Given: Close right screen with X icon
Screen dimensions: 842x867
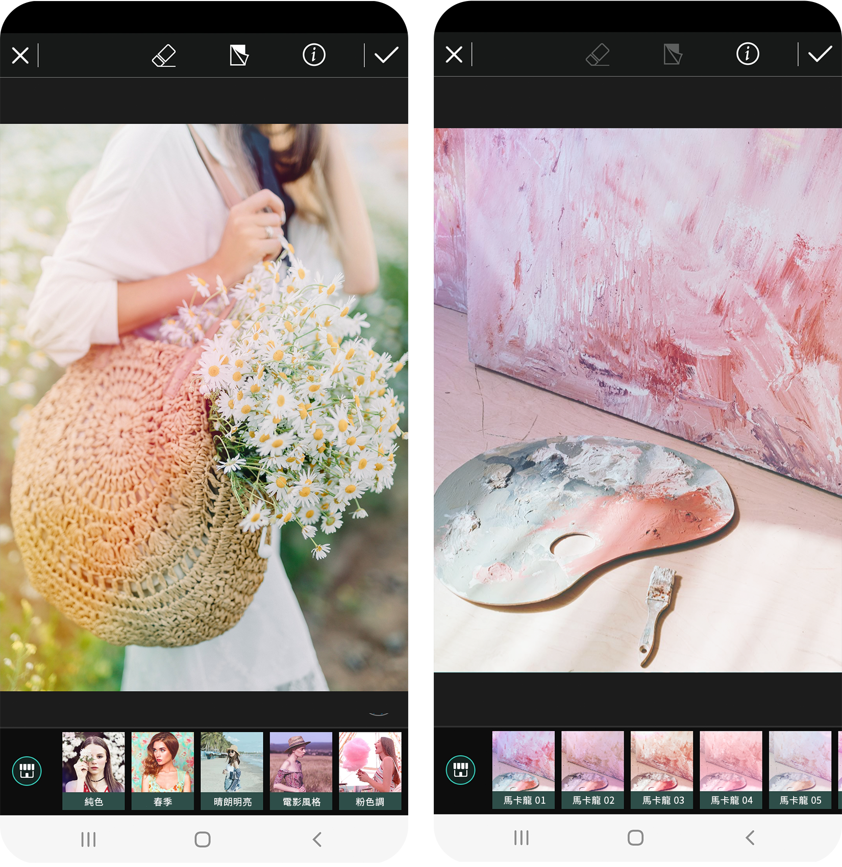Looking at the screenshot, I should [454, 54].
